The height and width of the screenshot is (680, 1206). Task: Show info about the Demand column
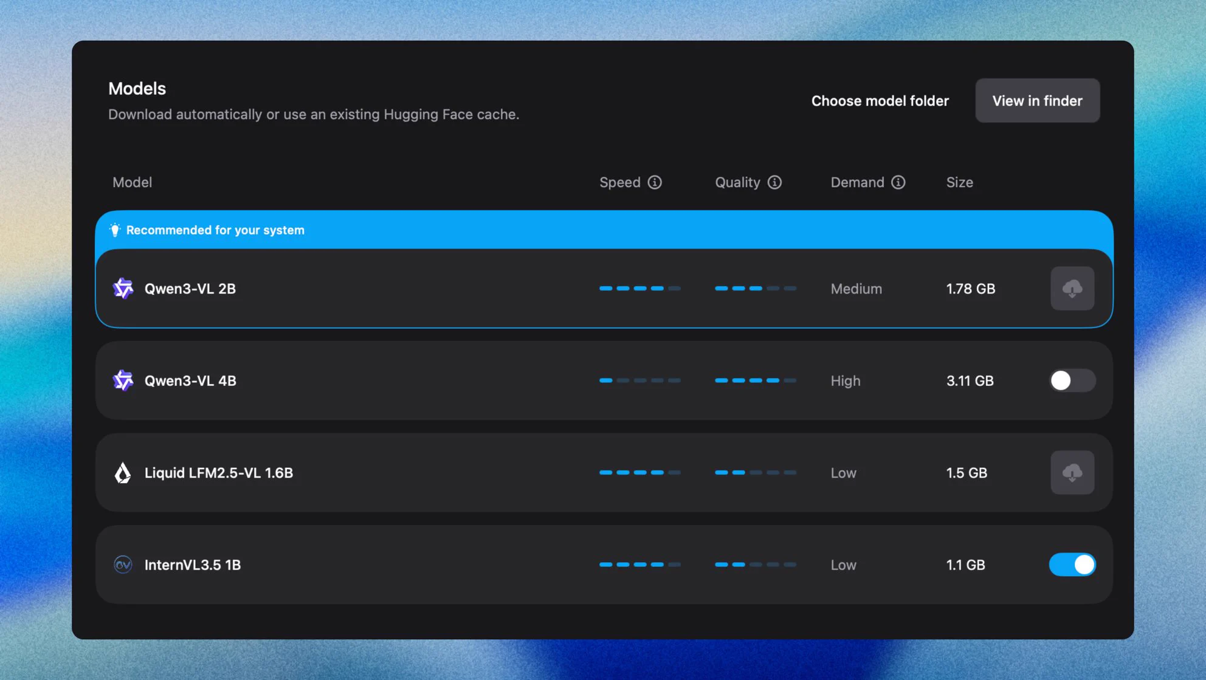tap(898, 182)
